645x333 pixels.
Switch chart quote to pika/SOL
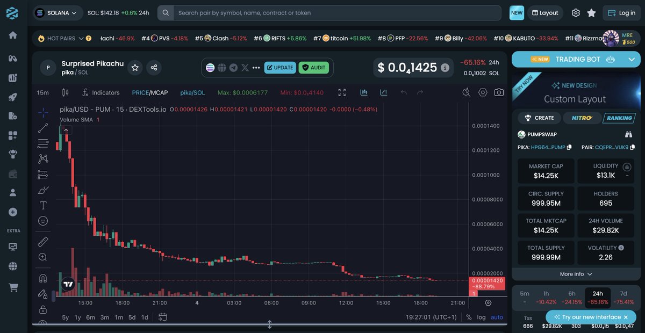[192, 92]
